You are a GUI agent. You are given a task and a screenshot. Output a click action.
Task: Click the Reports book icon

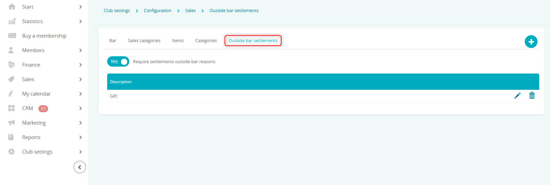tap(11, 137)
